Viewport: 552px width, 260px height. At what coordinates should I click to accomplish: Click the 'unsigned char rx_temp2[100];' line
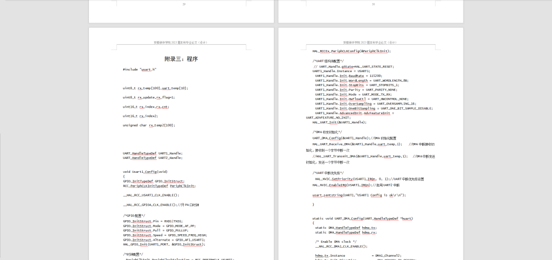tap(149, 125)
